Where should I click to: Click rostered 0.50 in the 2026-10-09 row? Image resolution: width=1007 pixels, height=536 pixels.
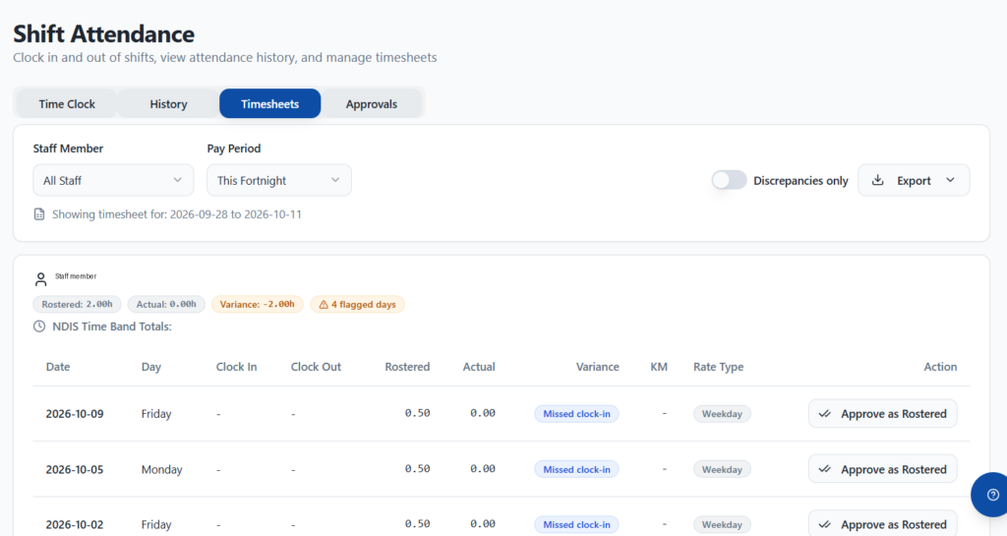pos(417,413)
